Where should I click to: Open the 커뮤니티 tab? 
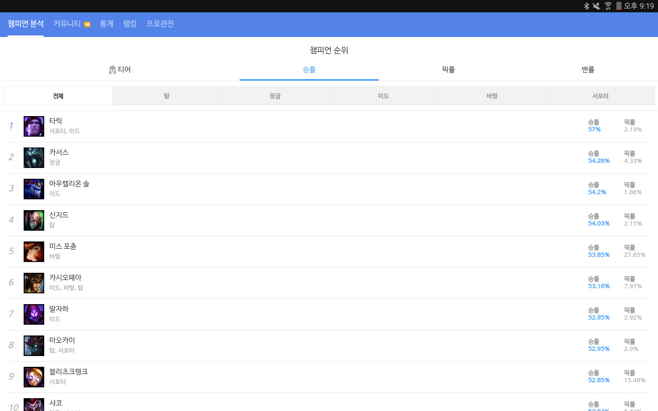click(67, 24)
